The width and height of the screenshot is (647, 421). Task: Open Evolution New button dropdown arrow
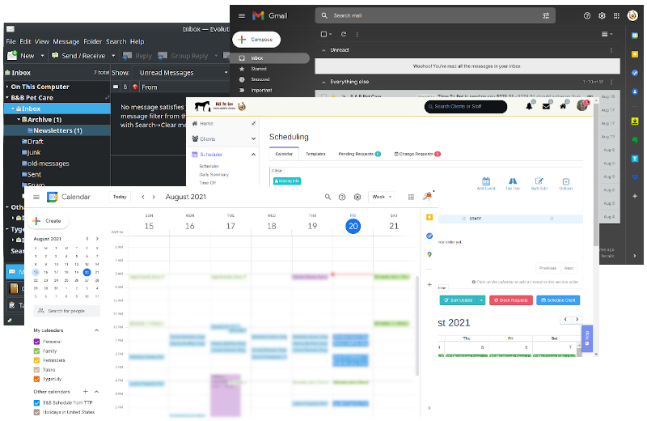(43, 56)
